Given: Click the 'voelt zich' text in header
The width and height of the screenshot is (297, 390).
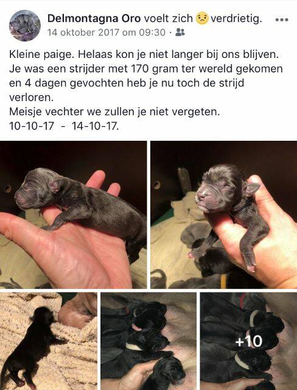Looking at the screenshot, I should click(169, 18).
